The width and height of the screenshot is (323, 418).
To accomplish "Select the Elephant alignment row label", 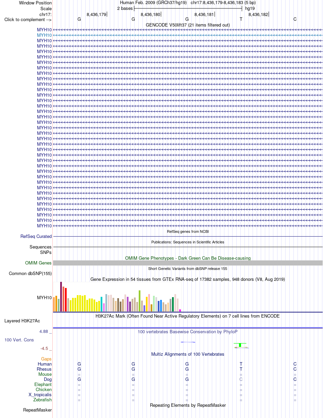I will 43,384.
